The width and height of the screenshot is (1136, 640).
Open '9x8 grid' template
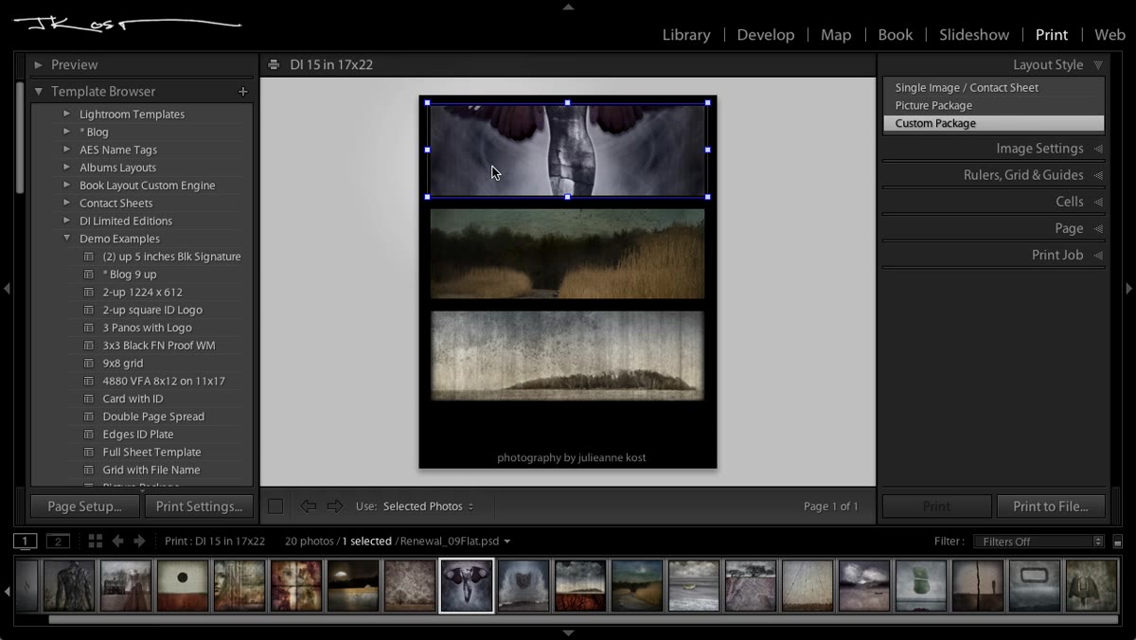click(123, 364)
